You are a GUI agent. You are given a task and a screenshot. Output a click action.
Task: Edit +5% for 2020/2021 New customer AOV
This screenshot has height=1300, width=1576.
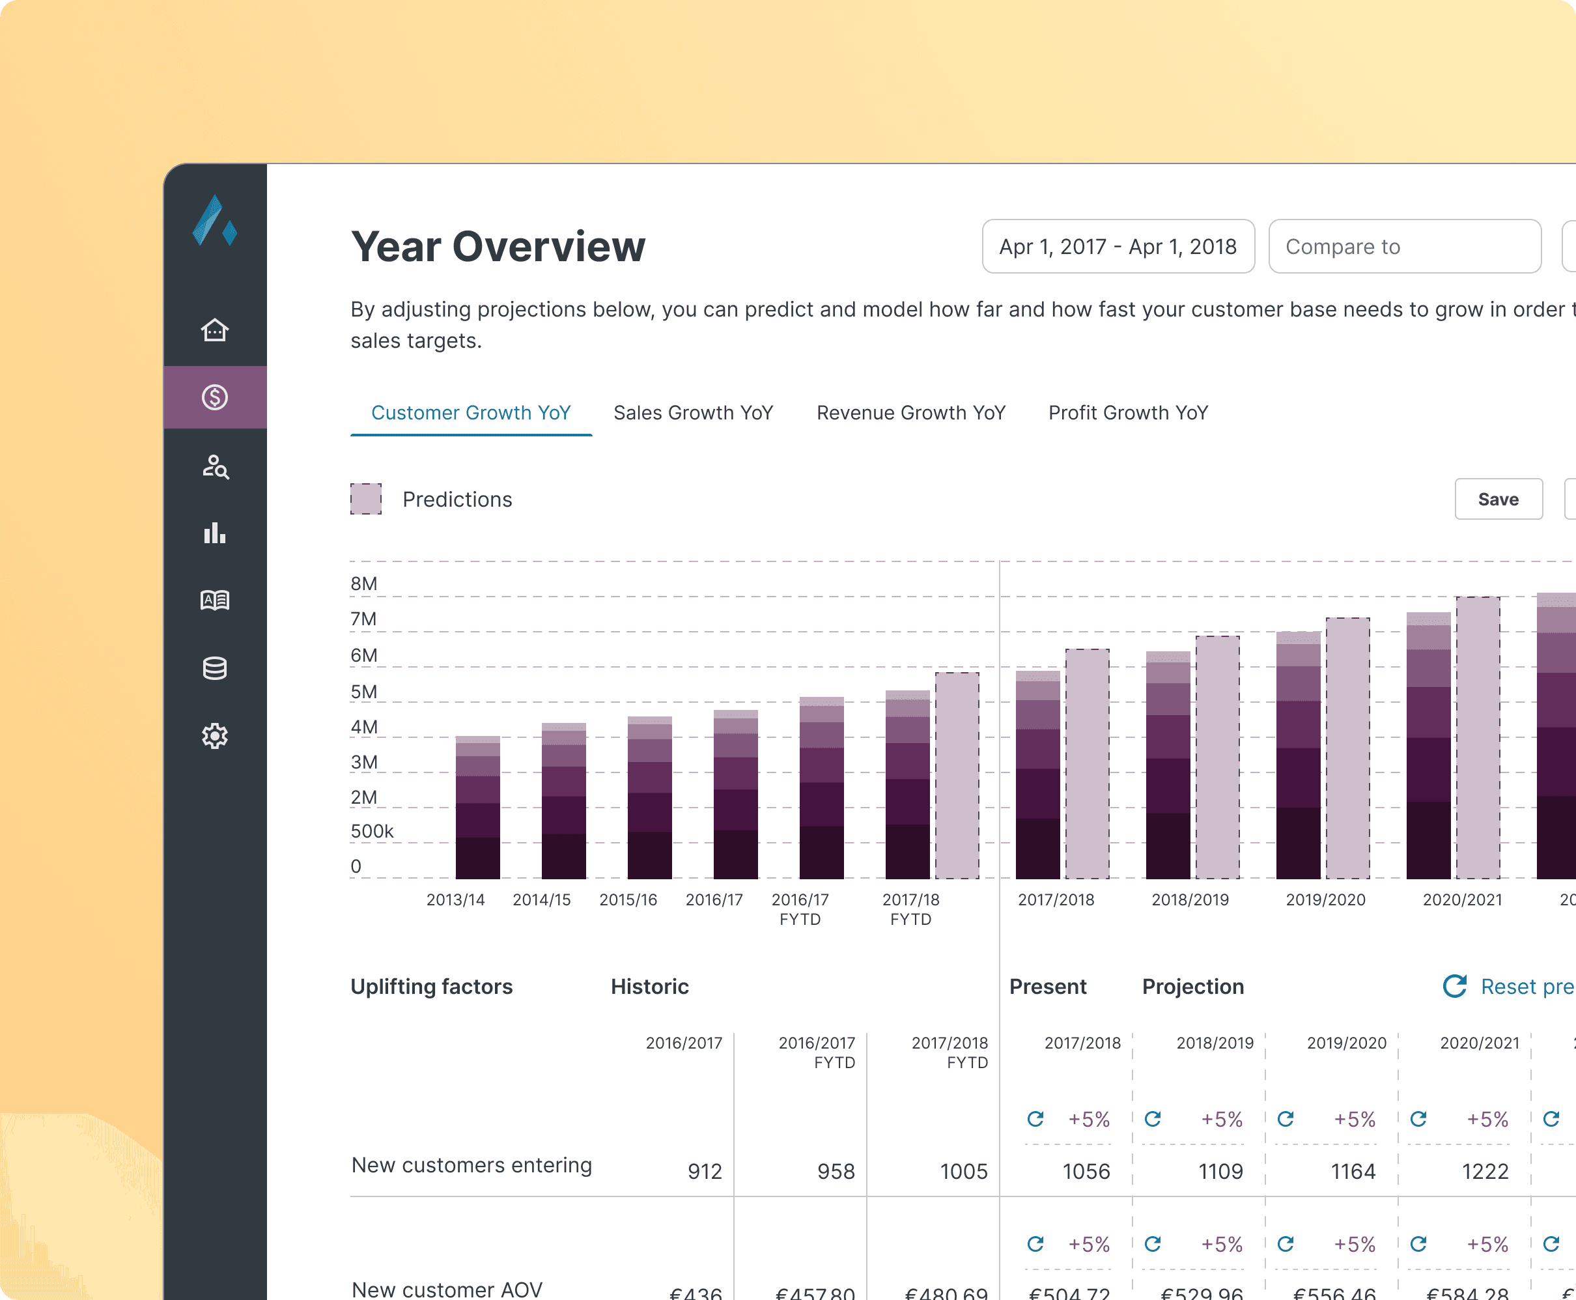tap(1487, 1245)
